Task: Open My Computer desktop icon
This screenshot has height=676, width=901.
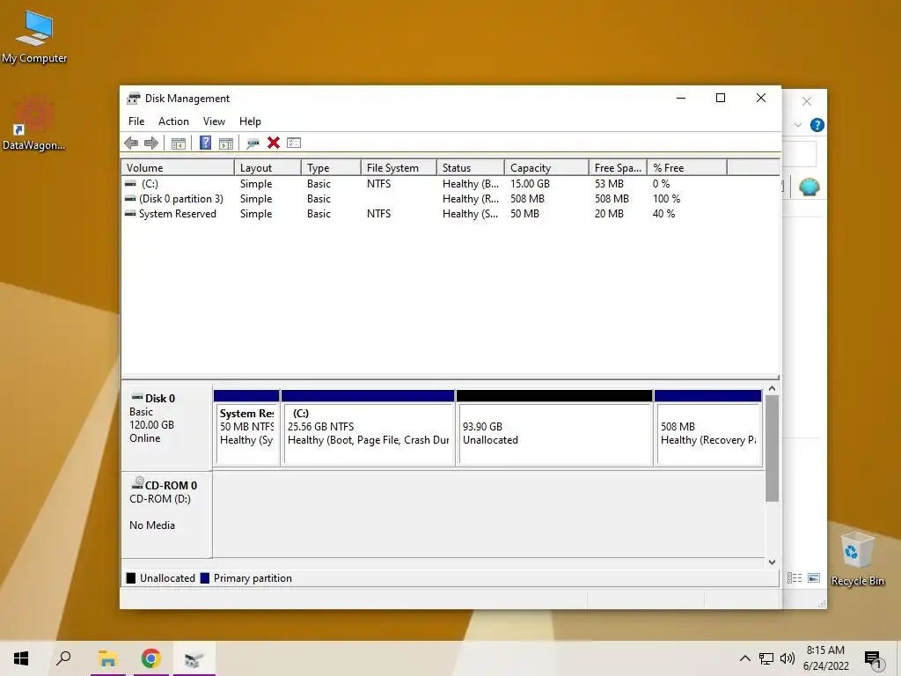Action: click(x=34, y=37)
